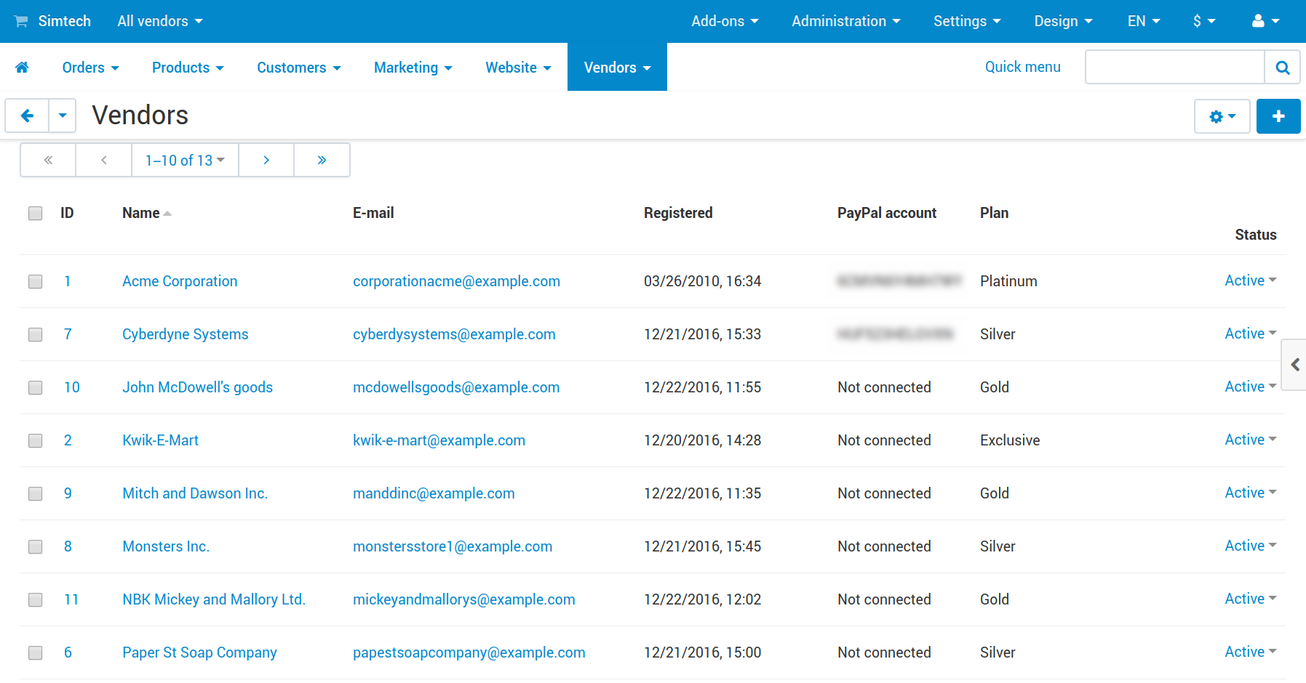
Task: Expand the collapsed right sidebar panel
Action: (1294, 365)
